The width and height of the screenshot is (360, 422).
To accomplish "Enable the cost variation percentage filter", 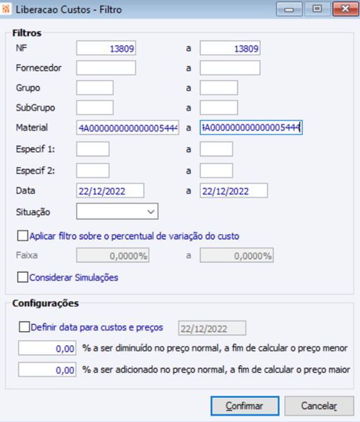I will coord(23,236).
